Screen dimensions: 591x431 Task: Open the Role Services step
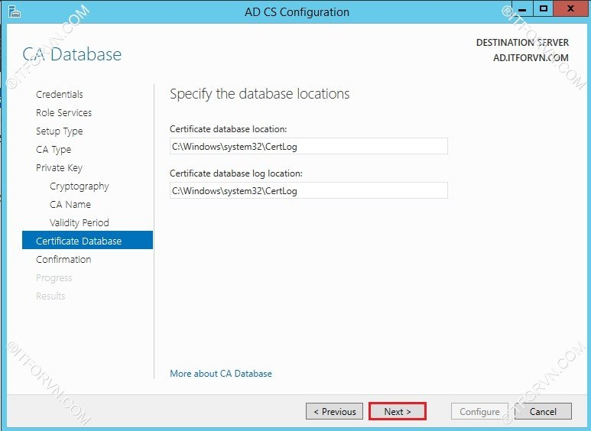click(63, 113)
